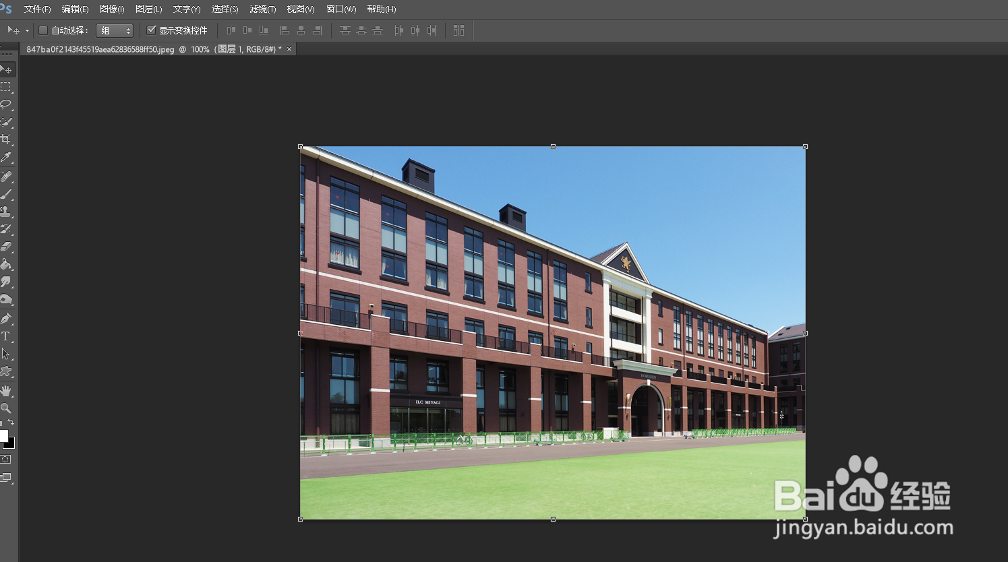
Task: Click Distribute vertical centers icon
Action: click(361, 30)
